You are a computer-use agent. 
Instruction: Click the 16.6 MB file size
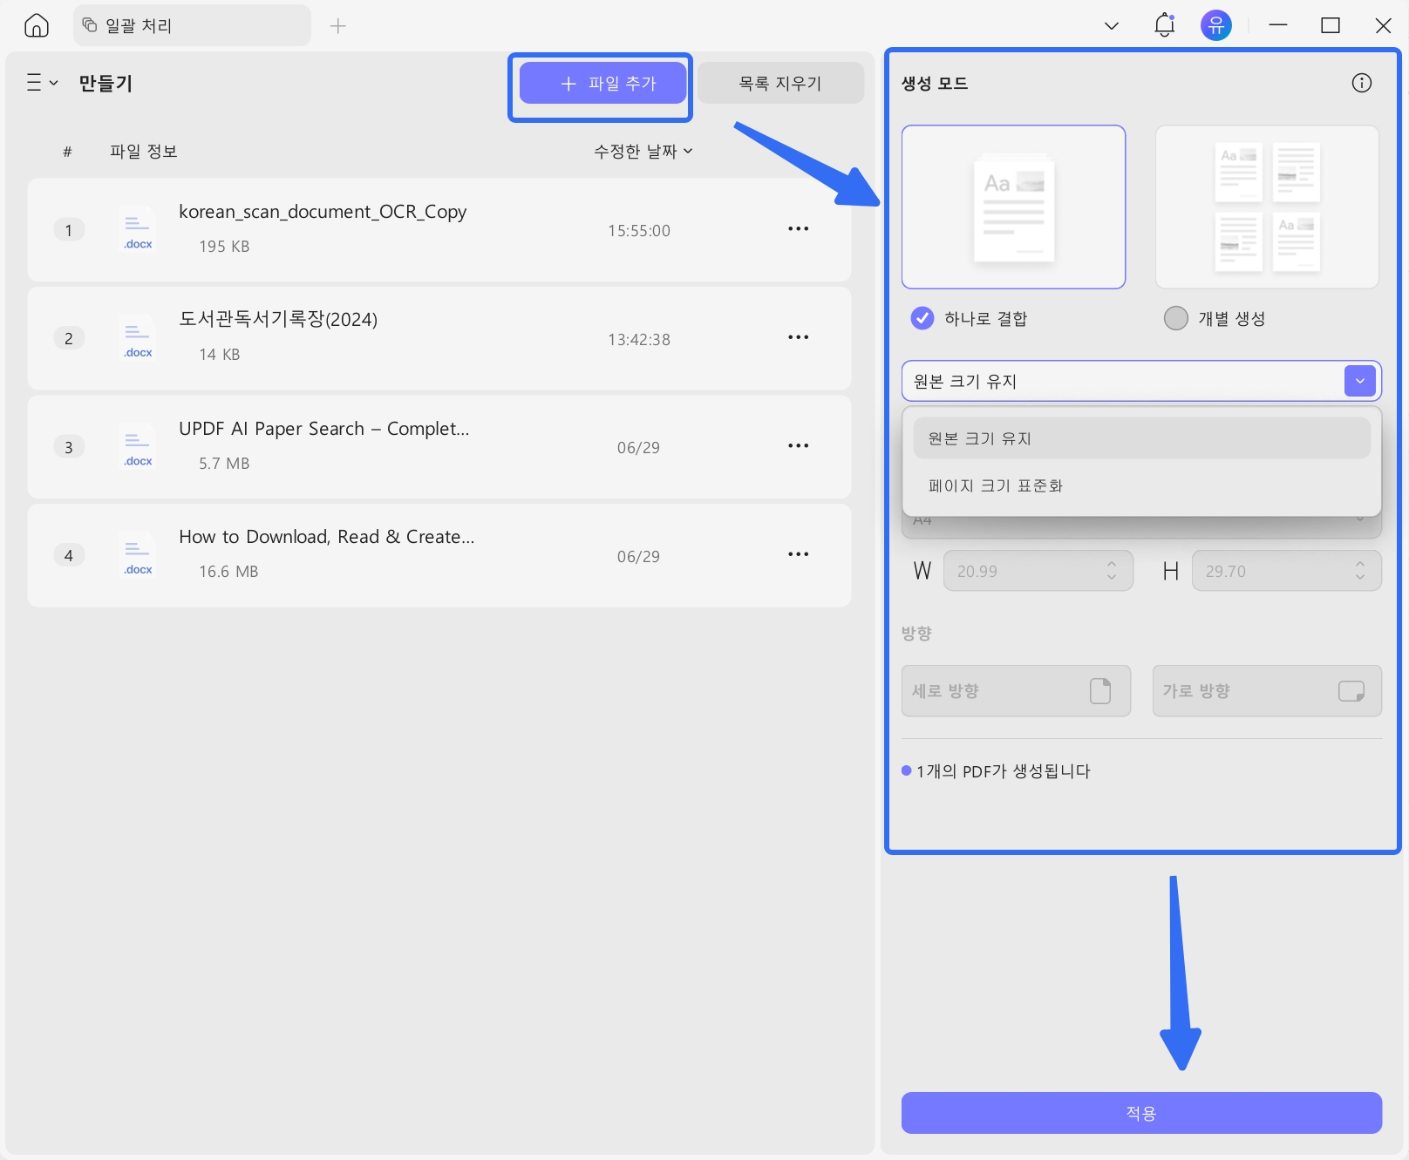228,572
